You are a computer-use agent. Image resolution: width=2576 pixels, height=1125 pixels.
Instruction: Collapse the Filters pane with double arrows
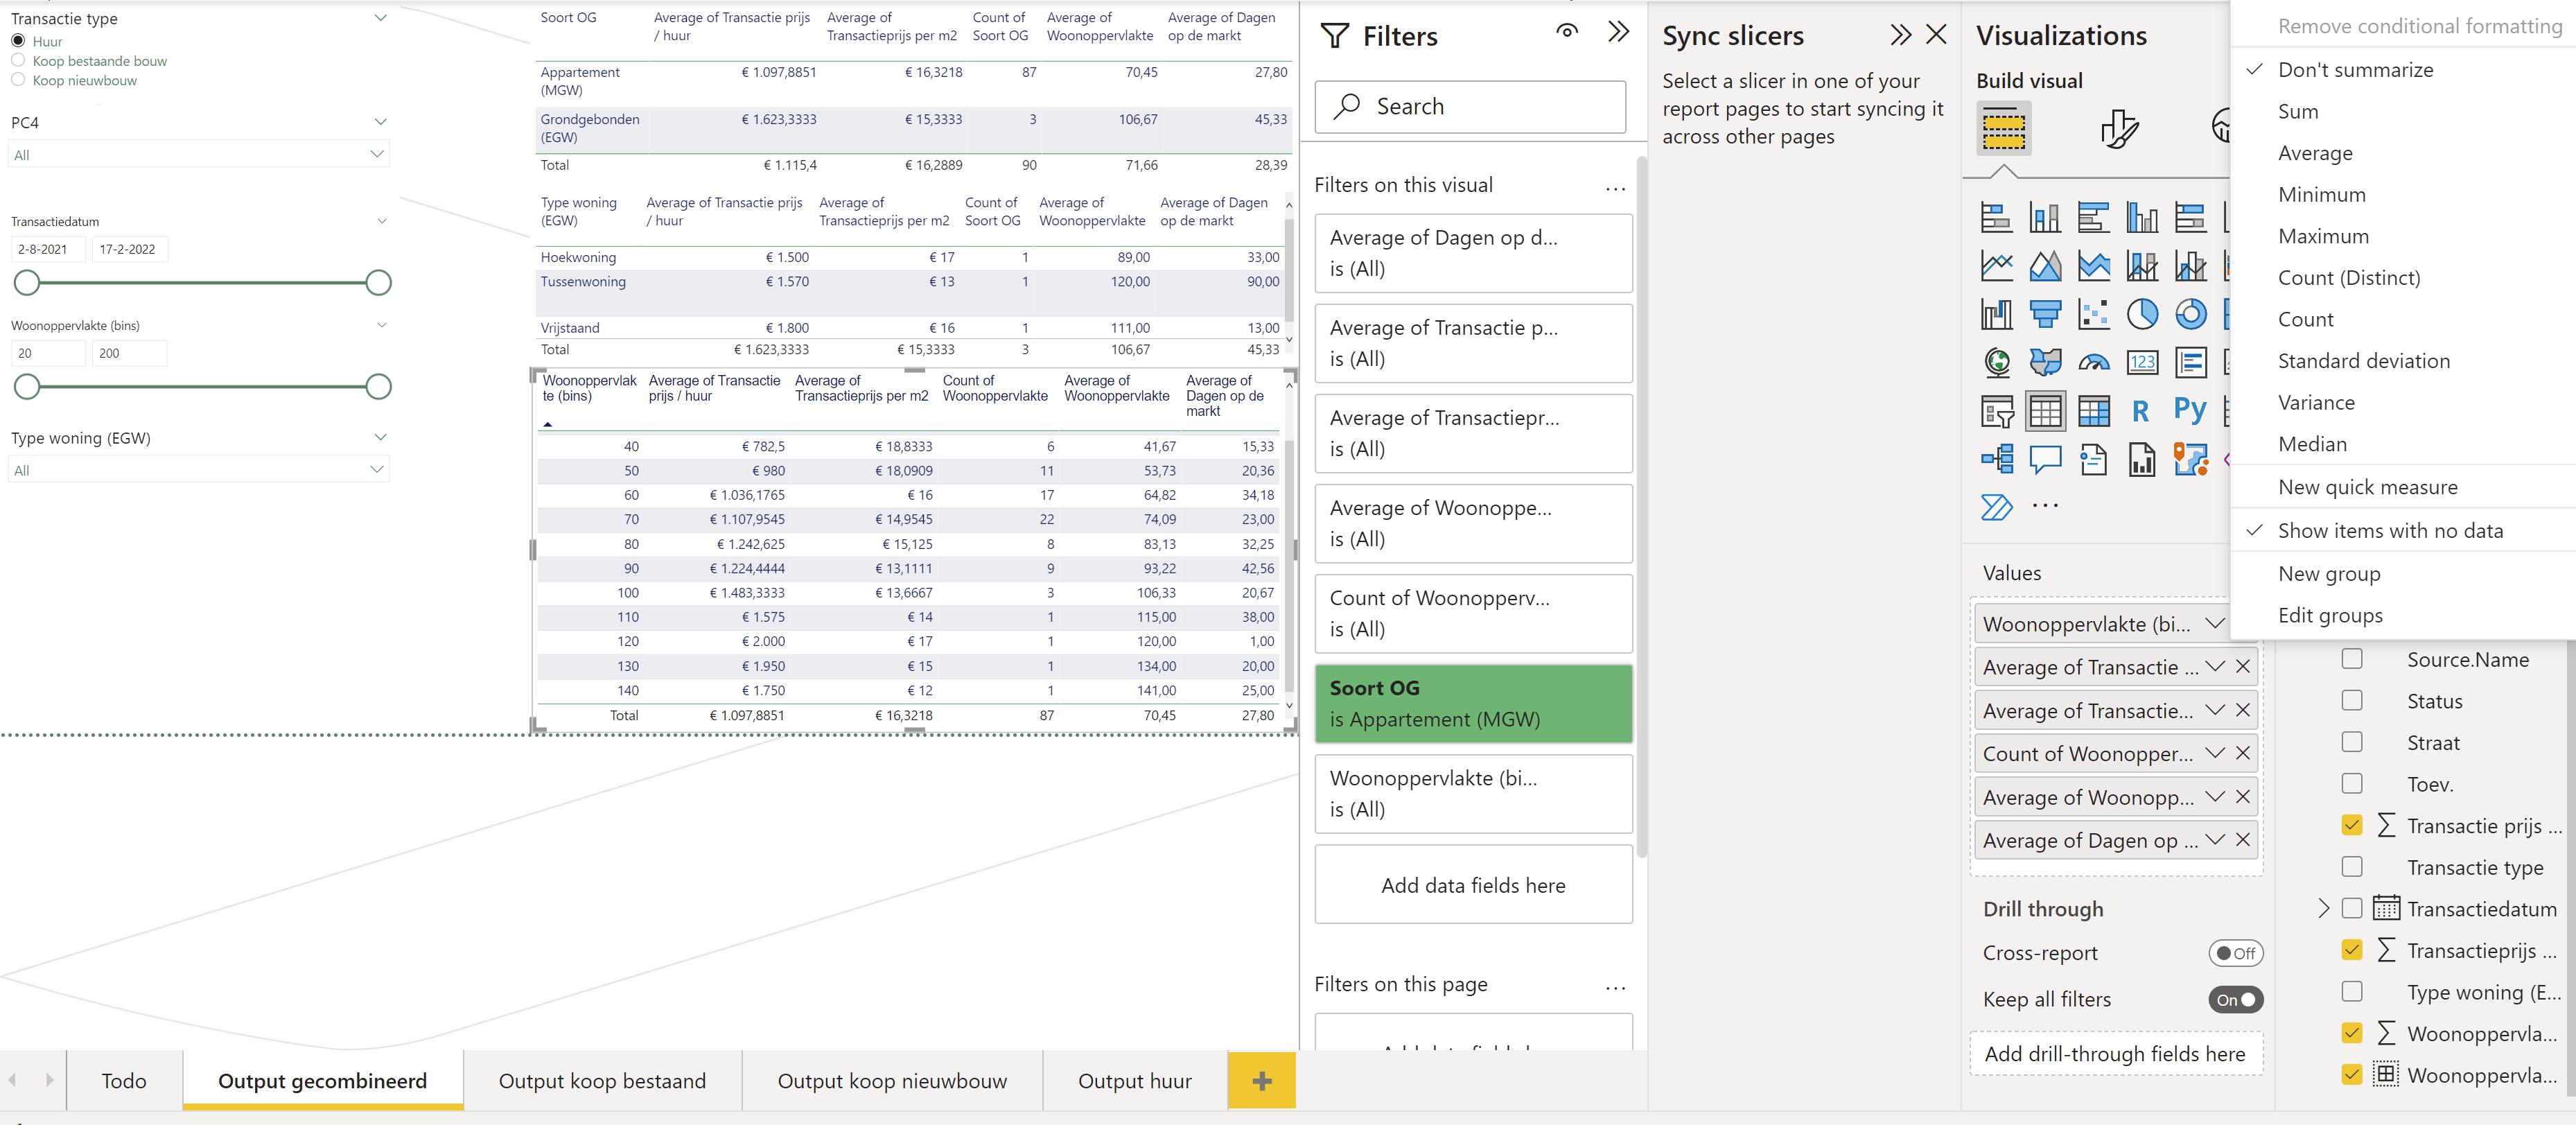pos(1618,32)
